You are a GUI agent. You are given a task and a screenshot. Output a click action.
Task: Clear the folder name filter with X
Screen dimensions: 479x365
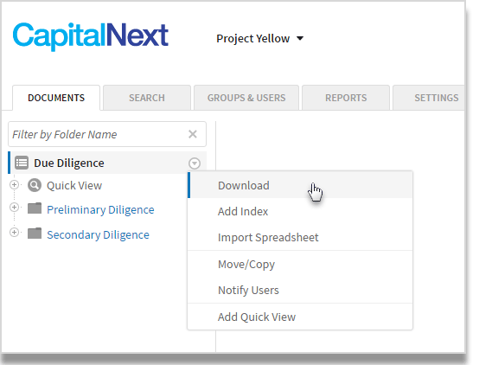tap(193, 134)
